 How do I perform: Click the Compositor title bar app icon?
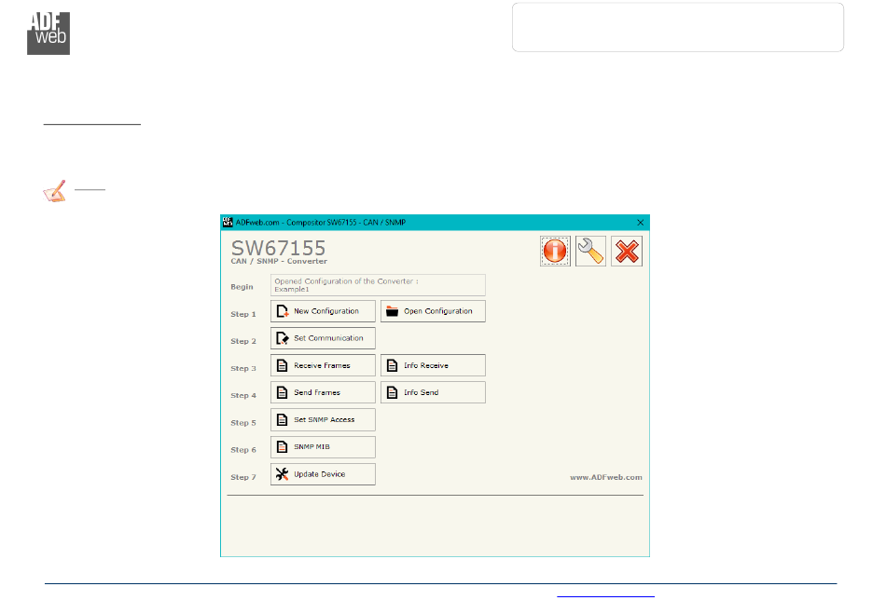[x=228, y=223]
